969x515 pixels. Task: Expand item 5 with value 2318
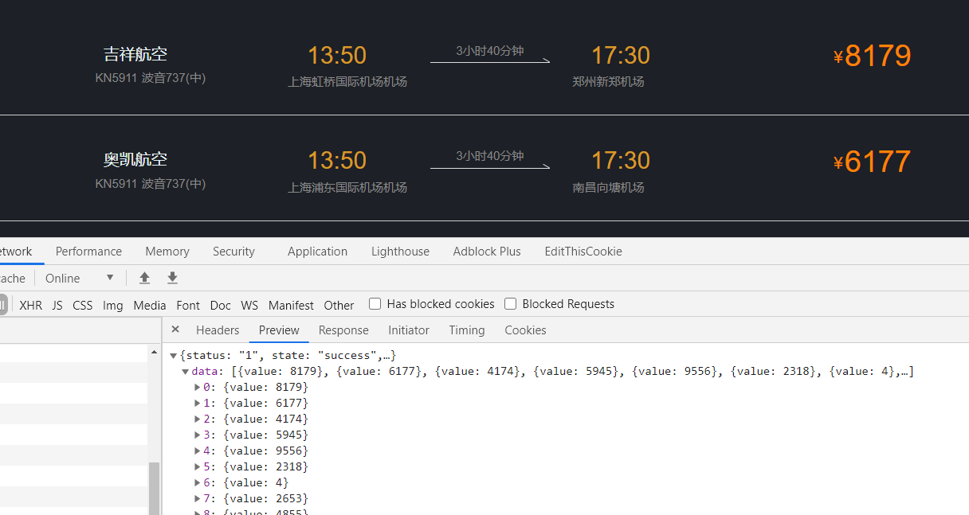point(198,467)
